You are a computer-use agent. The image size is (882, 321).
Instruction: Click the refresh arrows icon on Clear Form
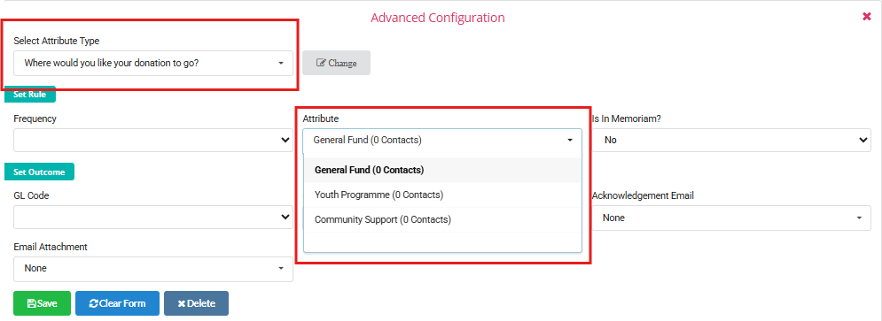94,303
